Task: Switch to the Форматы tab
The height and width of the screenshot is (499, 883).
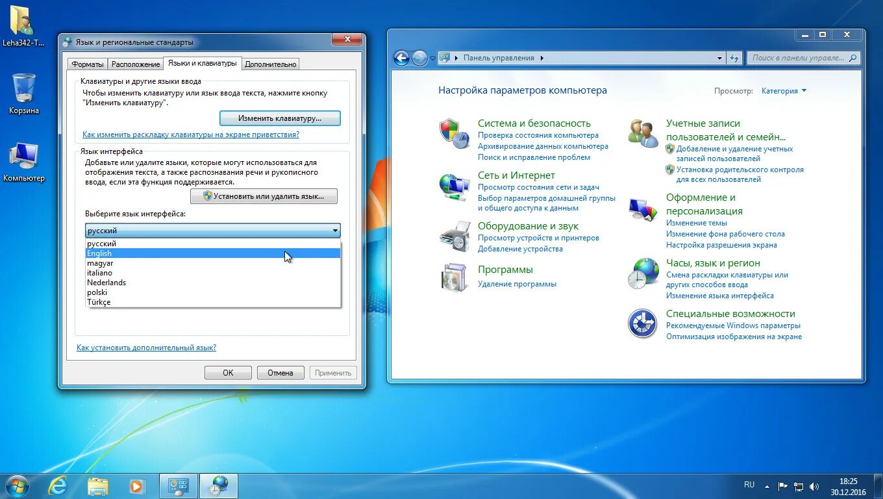Action: tap(88, 64)
